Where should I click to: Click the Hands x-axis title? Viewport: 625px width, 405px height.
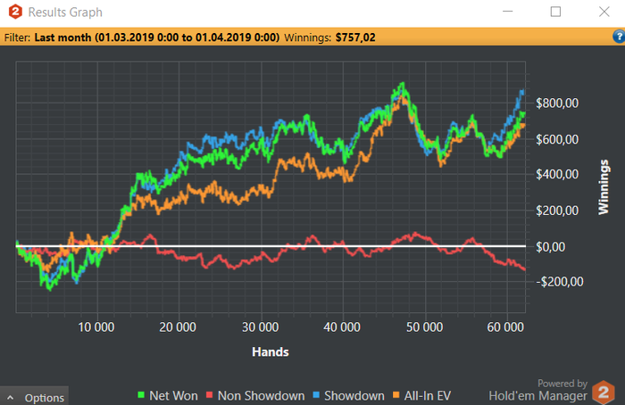click(271, 351)
